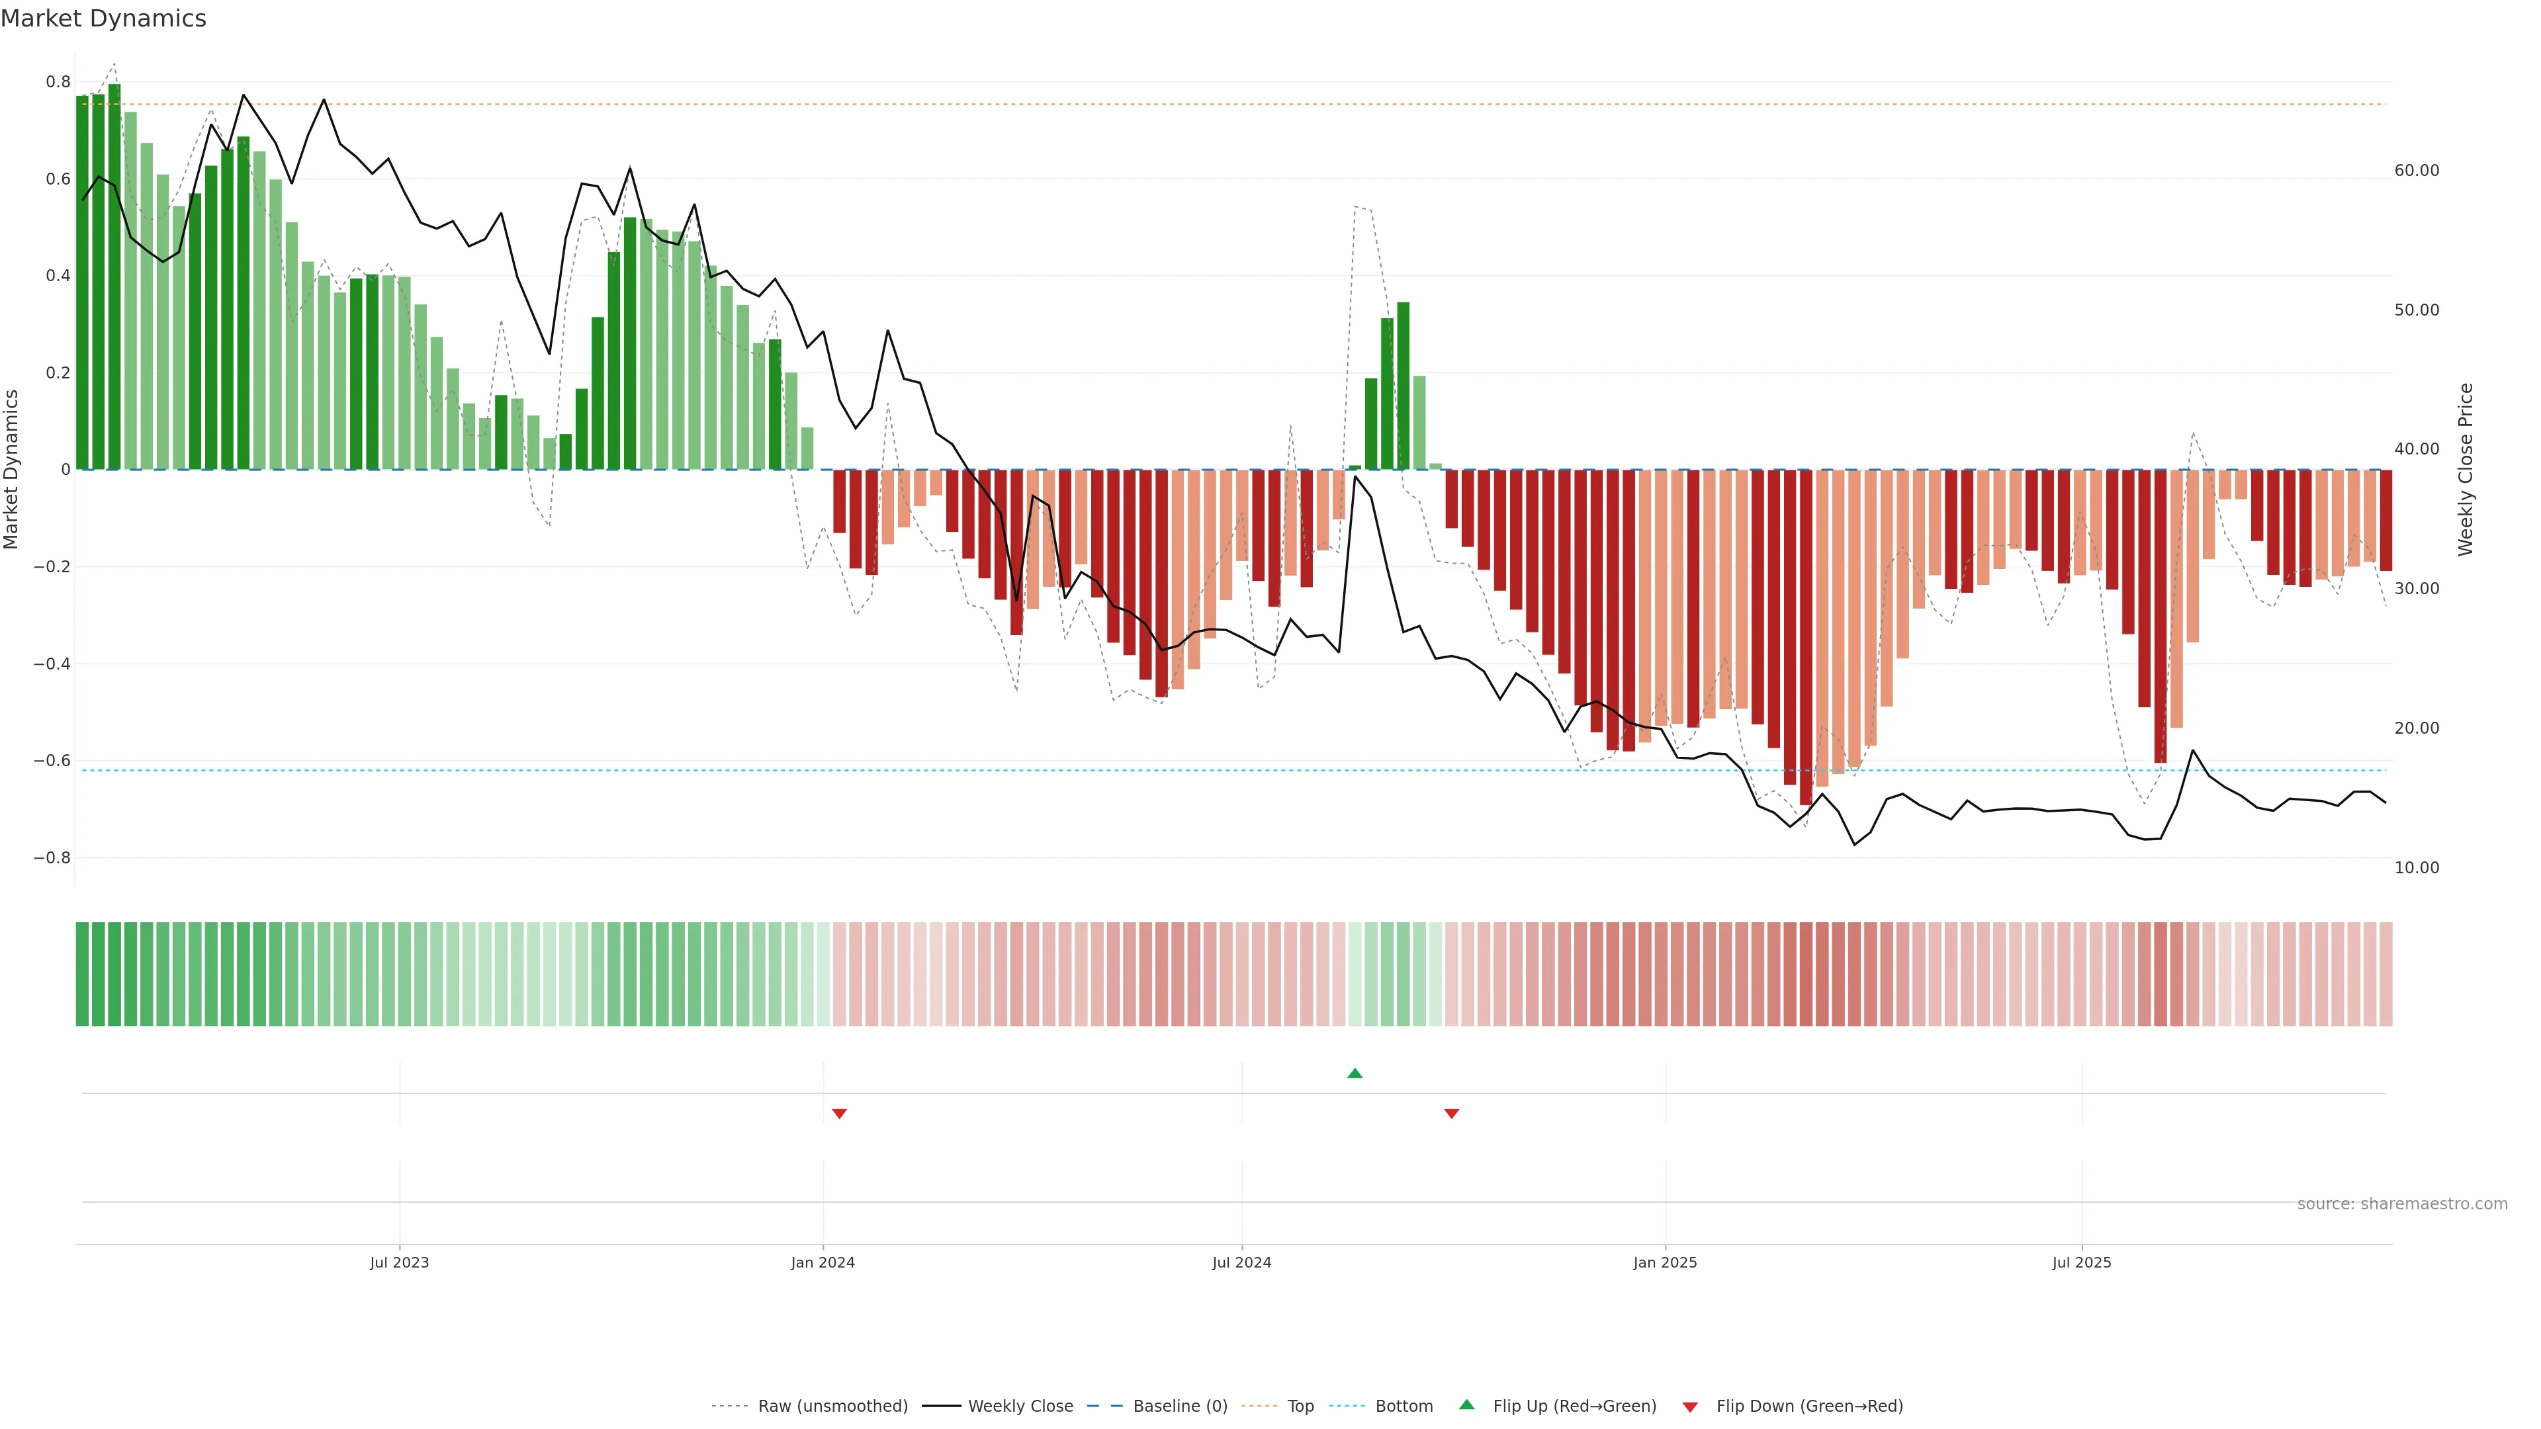This screenshot has width=2541, height=1429.
Task: Click the Jan 2025 axis label
Action: [x=1665, y=1262]
